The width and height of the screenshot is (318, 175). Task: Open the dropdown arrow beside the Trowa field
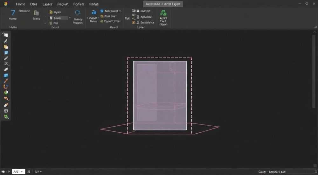tap(70, 18)
